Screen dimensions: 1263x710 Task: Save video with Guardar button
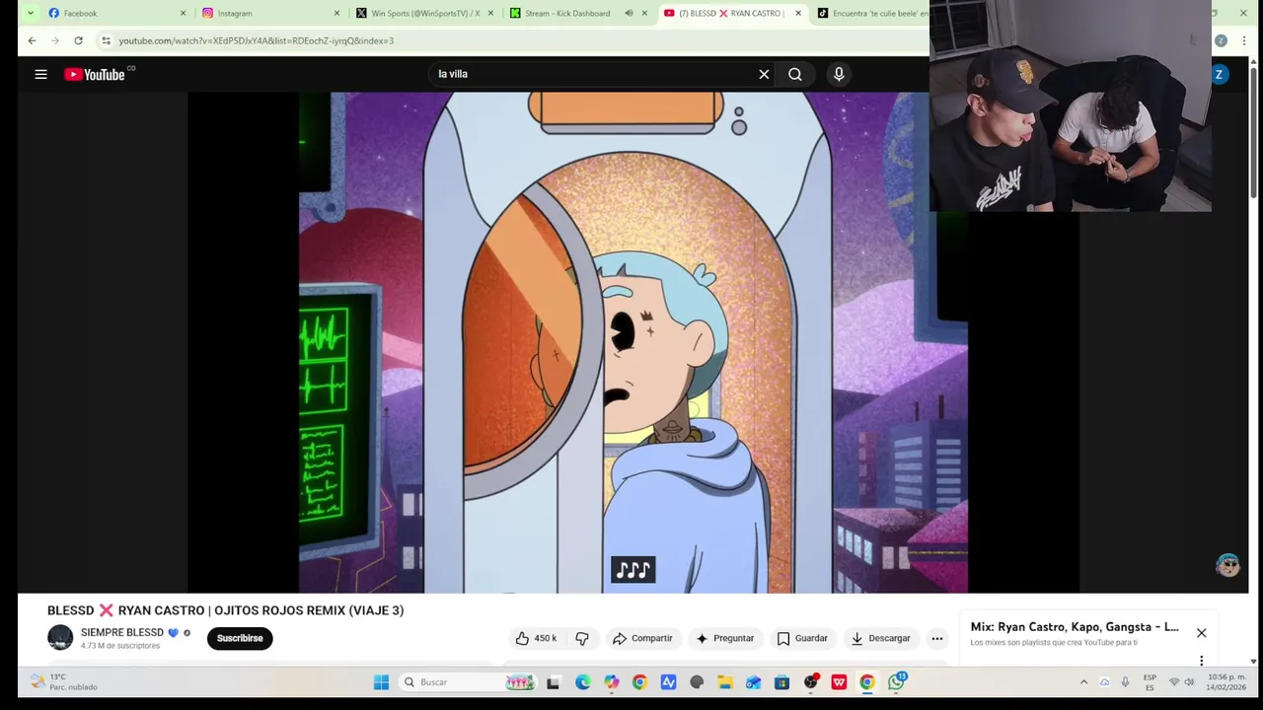(x=802, y=638)
